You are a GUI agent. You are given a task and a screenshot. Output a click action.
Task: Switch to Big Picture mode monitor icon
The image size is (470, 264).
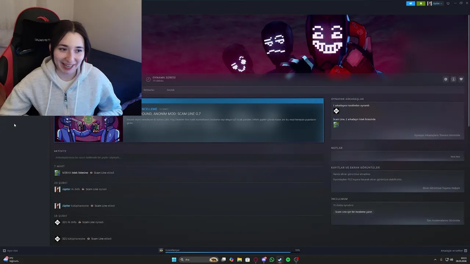(x=448, y=3)
